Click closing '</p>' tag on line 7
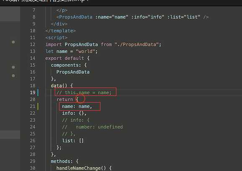The height and width of the screenshot is (171, 242). [x=62, y=10]
